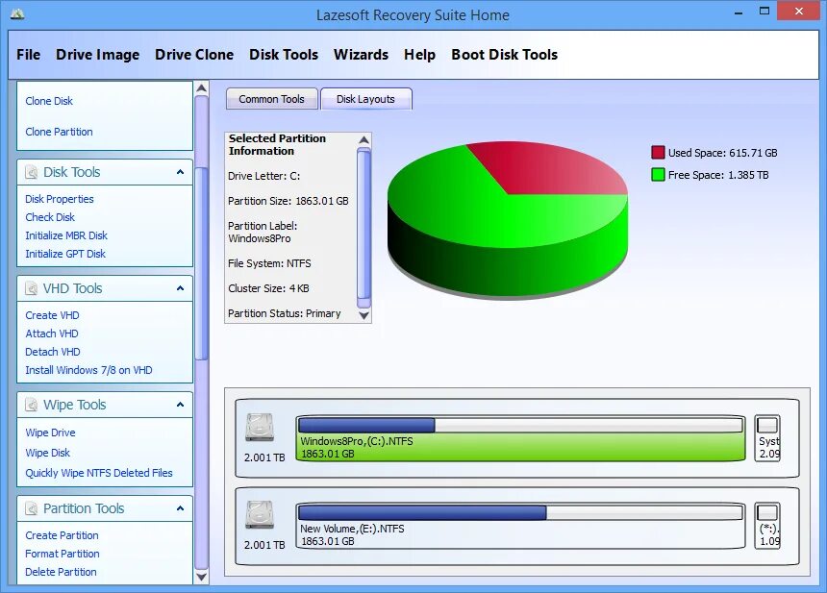Open Disk Properties

60,199
